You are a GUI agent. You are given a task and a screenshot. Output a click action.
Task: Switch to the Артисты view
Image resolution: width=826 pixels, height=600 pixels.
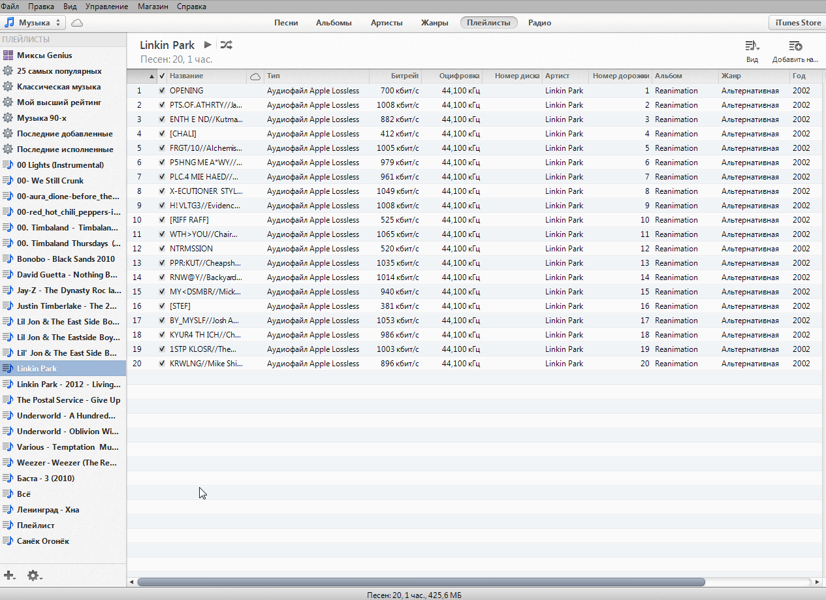[387, 23]
